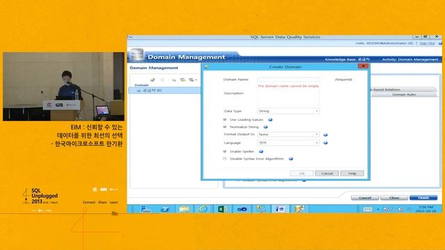The width and height of the screenshot is (445, 250).
Task: Click the database logo in Domain Management header
Action: tap(137, 55)
